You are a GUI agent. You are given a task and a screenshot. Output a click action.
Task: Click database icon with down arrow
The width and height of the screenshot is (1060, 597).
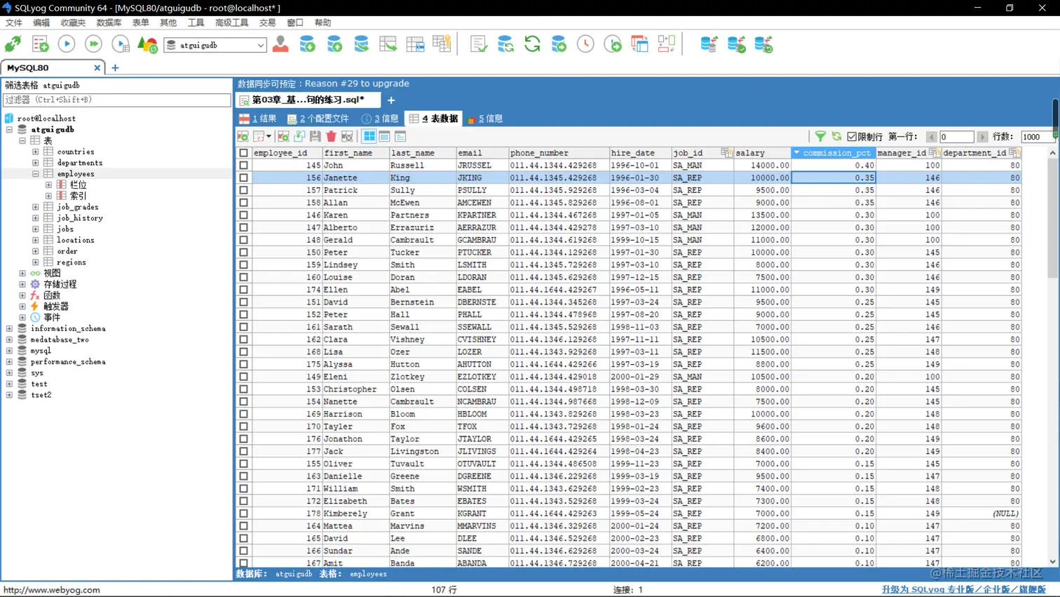click(x=307, y=44)
